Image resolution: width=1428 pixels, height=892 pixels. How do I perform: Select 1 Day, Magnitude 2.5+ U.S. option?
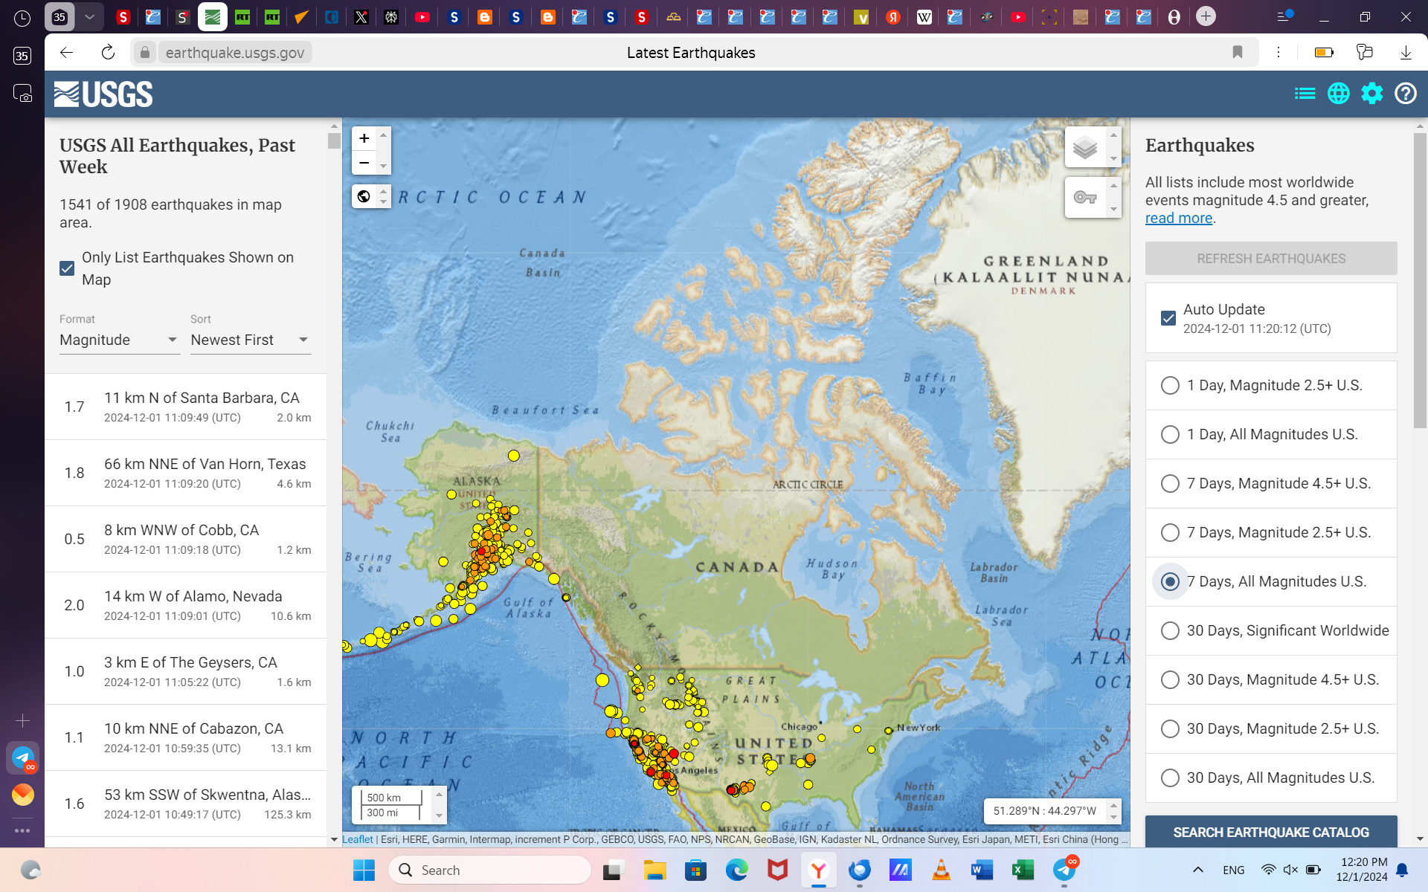(x=1170, y=385)
